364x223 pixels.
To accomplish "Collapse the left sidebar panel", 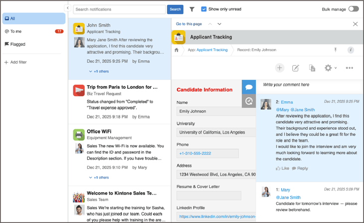I will (x=68, y=8).
